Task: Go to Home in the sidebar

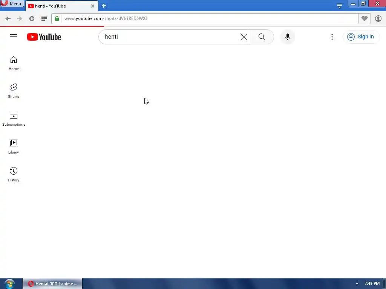Action: 14,63
